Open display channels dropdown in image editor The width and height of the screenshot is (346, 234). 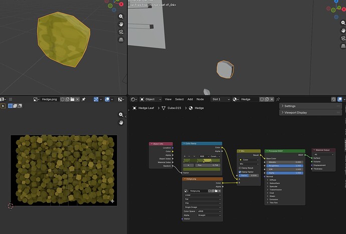coord(120,100)
